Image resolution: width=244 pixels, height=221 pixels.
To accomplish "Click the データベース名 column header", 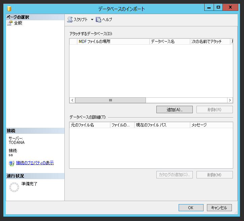I will click(x=170, y=42).
